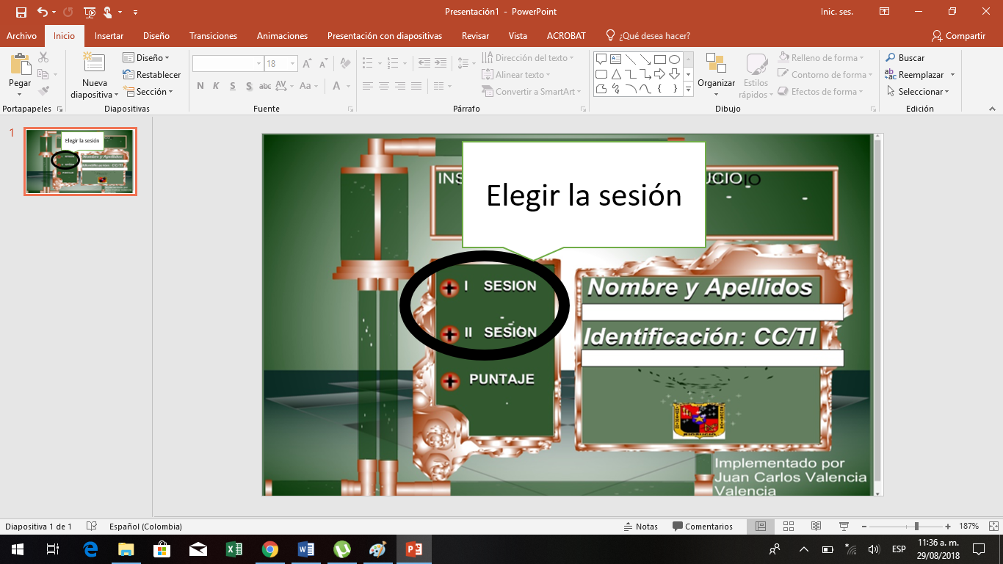Save the presentation with the floppy disk icon
The width and height of the screenshot is (1003, 564).
coord(21,12)
